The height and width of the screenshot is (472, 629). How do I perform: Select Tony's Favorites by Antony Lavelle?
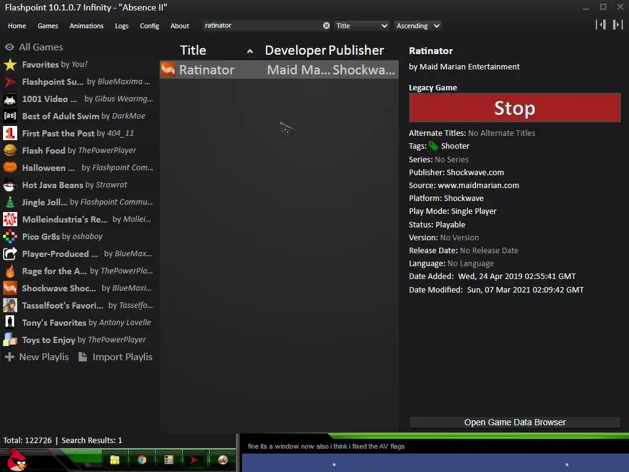(x=86, y=323)
